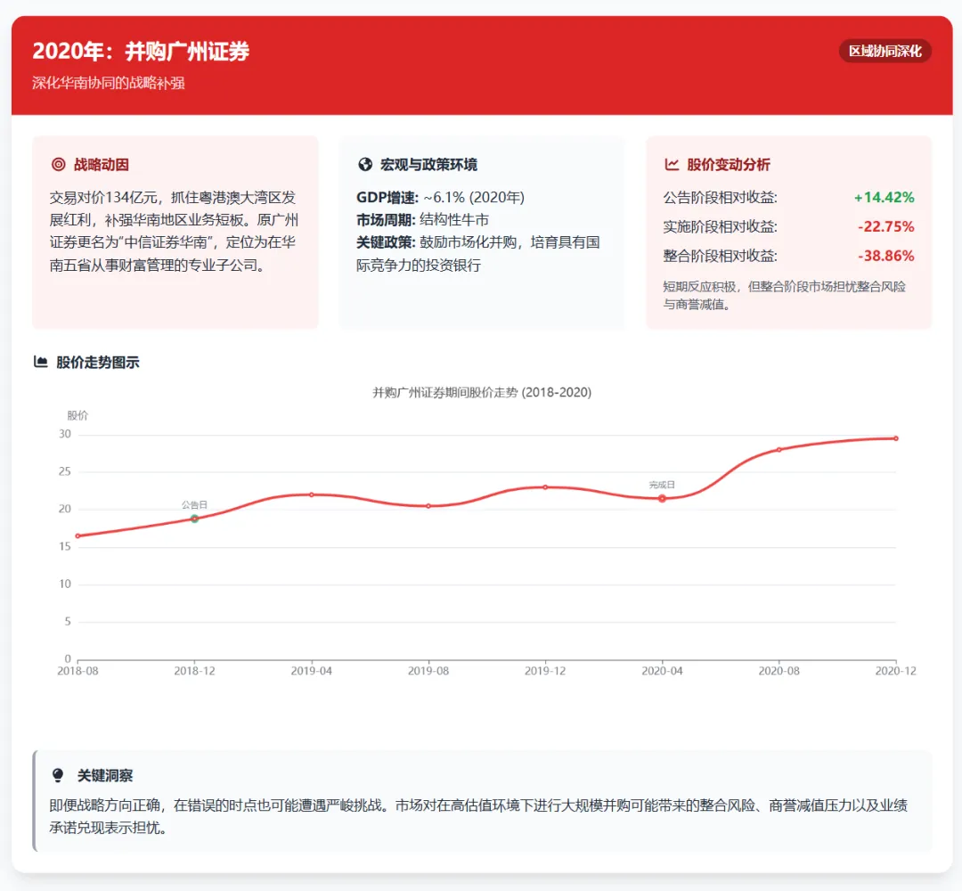Click the chart title 并购广州证券期间股价走势 (2018-2020)

pyautogui.click(x=482, y=392)
